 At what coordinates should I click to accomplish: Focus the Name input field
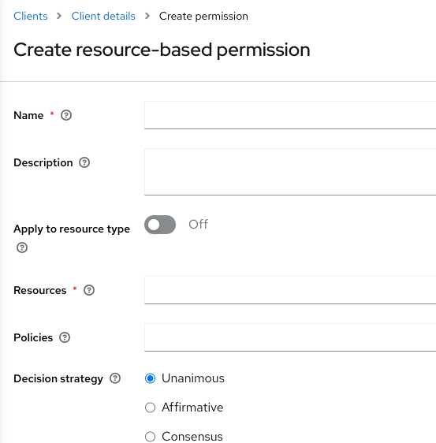(x=290, y=115)
